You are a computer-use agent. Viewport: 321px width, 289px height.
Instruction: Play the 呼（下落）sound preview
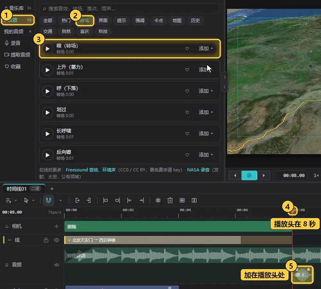click(48, 91)
